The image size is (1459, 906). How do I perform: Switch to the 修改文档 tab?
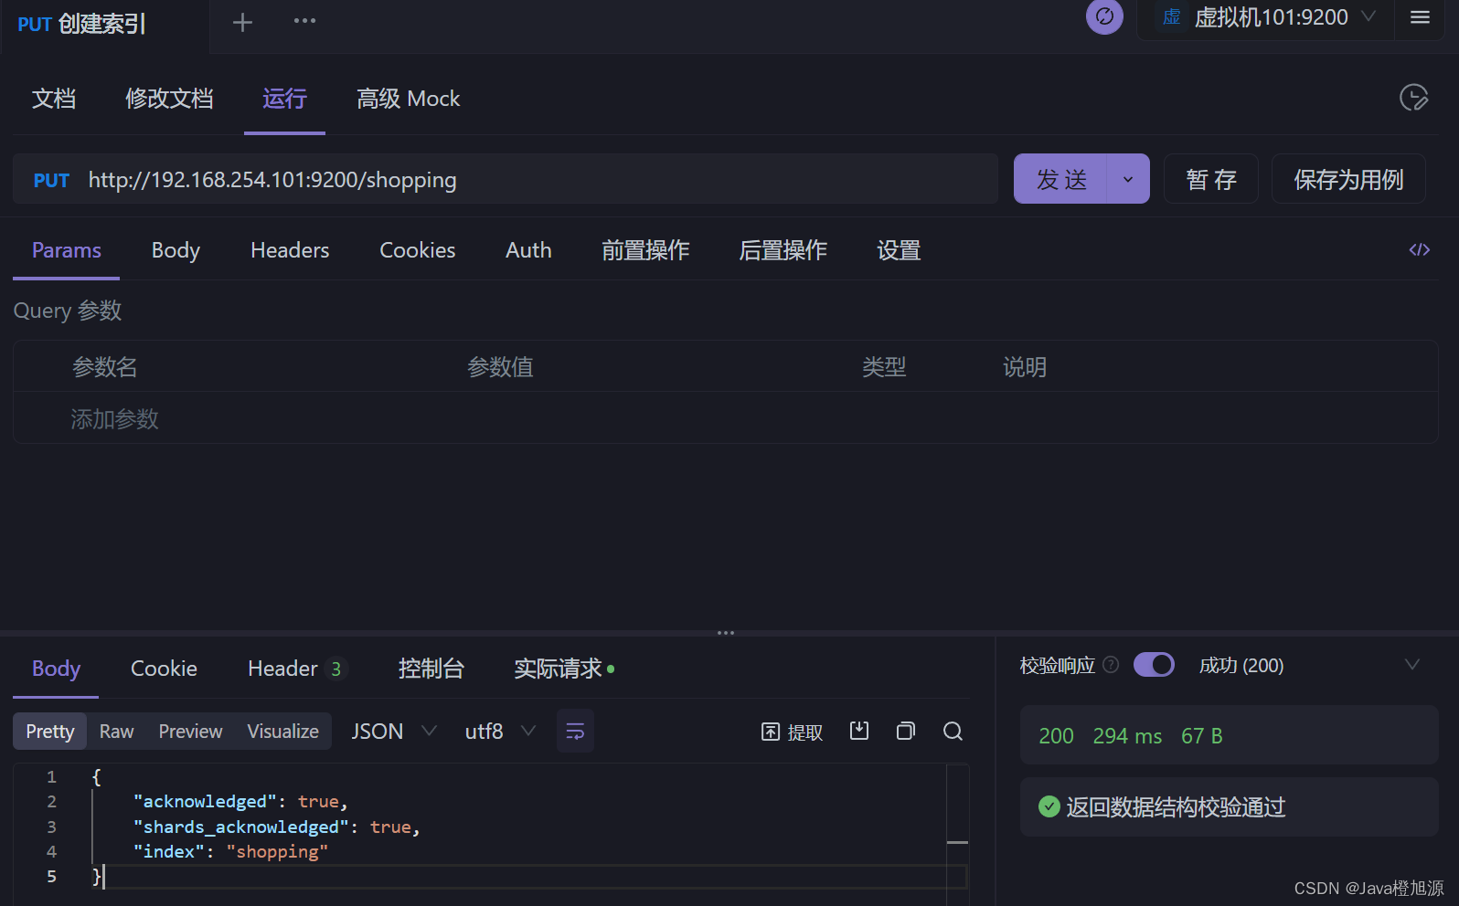[169, 99]
